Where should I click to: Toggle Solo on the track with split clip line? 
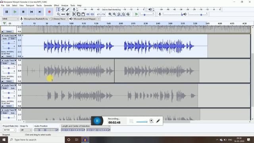12,64
